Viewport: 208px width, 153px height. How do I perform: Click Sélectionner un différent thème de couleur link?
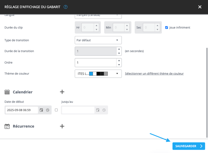(154, 74)
